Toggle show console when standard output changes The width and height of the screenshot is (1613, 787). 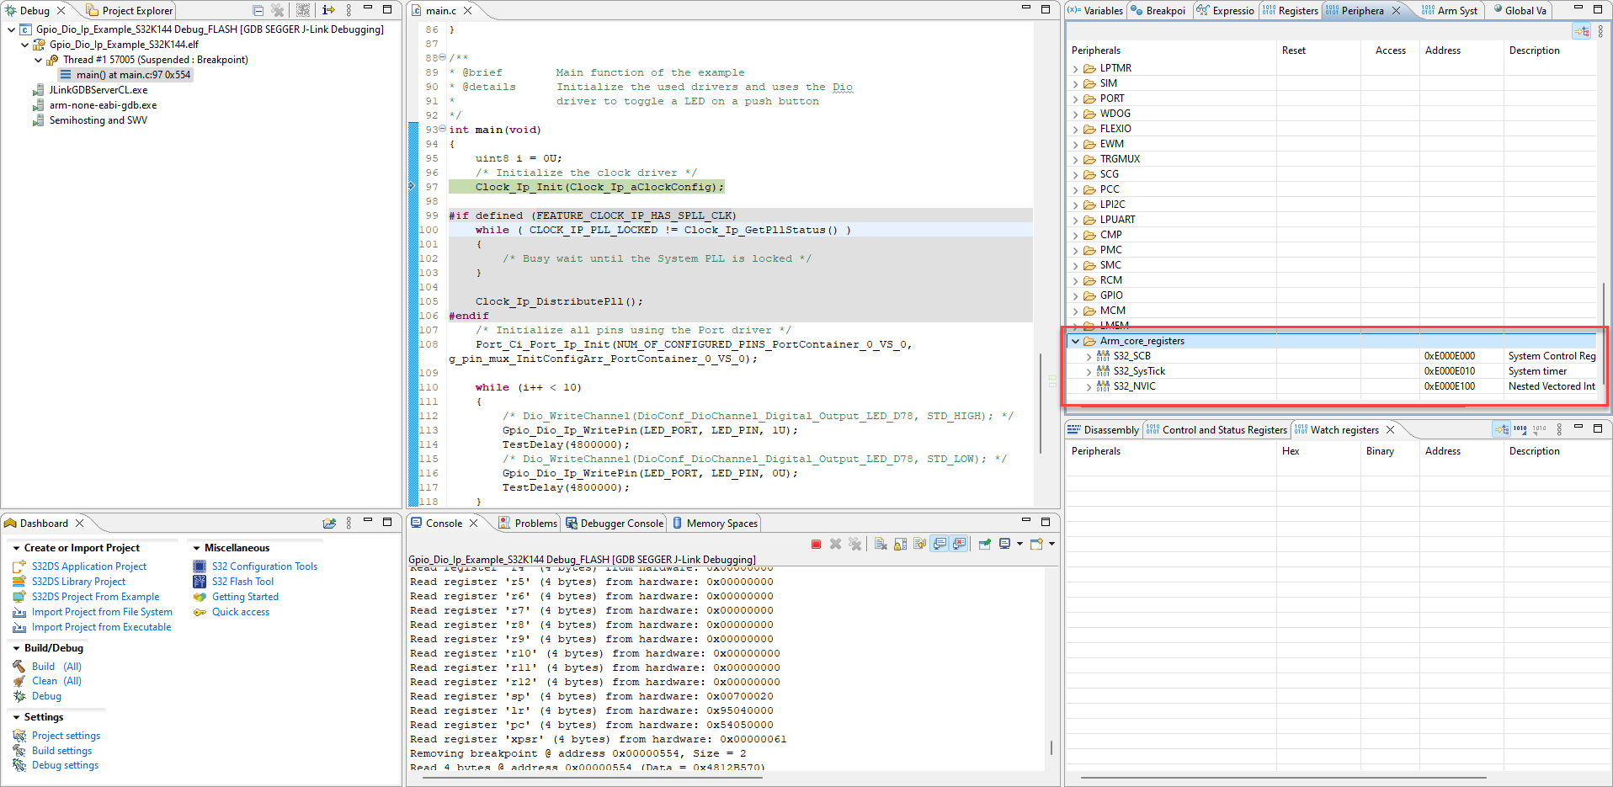pyautogui.click(x=940, y=544)
